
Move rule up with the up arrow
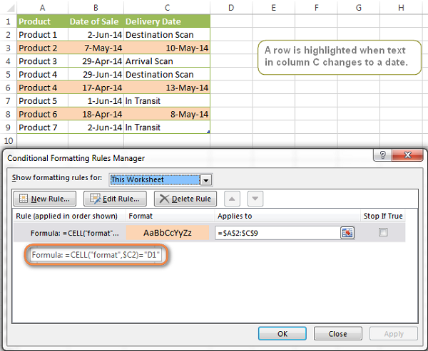[232, 199]
